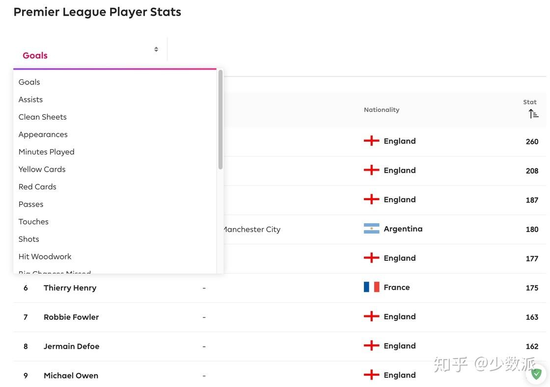Click England flag in Jermain Defoe row
Viewport: 550px width, 387px height.
click(371, 346)
